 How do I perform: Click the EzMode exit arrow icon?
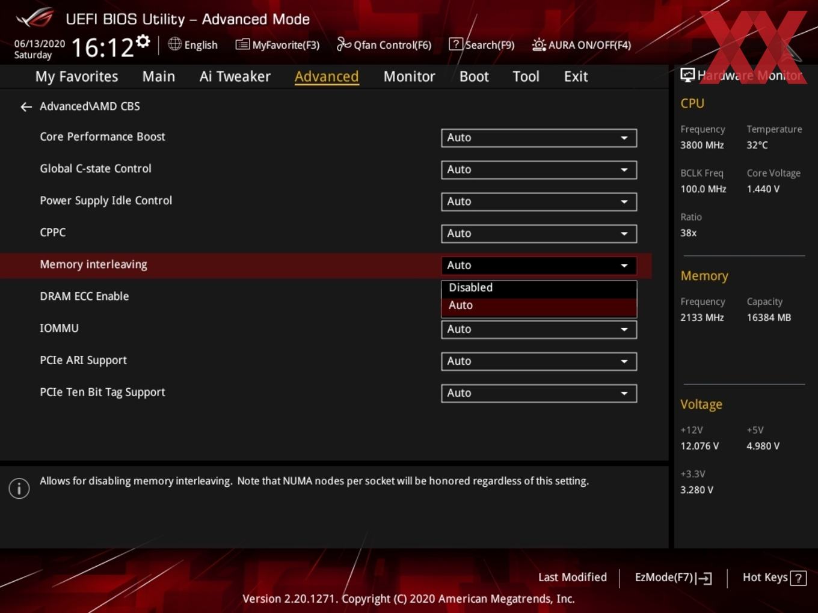(x=704, y=578)
